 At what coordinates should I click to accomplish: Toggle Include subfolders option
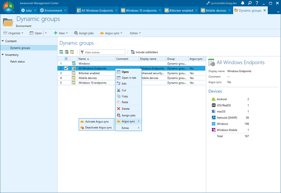(x=144, y=52)
